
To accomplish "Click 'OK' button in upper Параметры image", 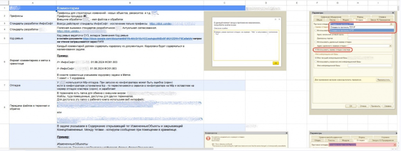I will 351,106.
